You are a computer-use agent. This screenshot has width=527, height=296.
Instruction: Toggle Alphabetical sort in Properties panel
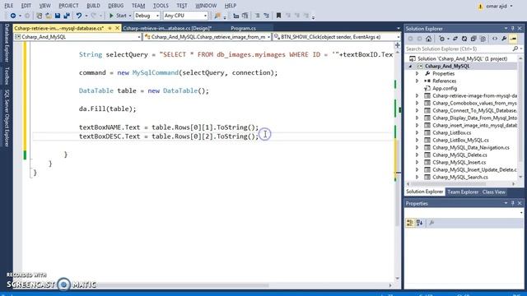(419, 223)
